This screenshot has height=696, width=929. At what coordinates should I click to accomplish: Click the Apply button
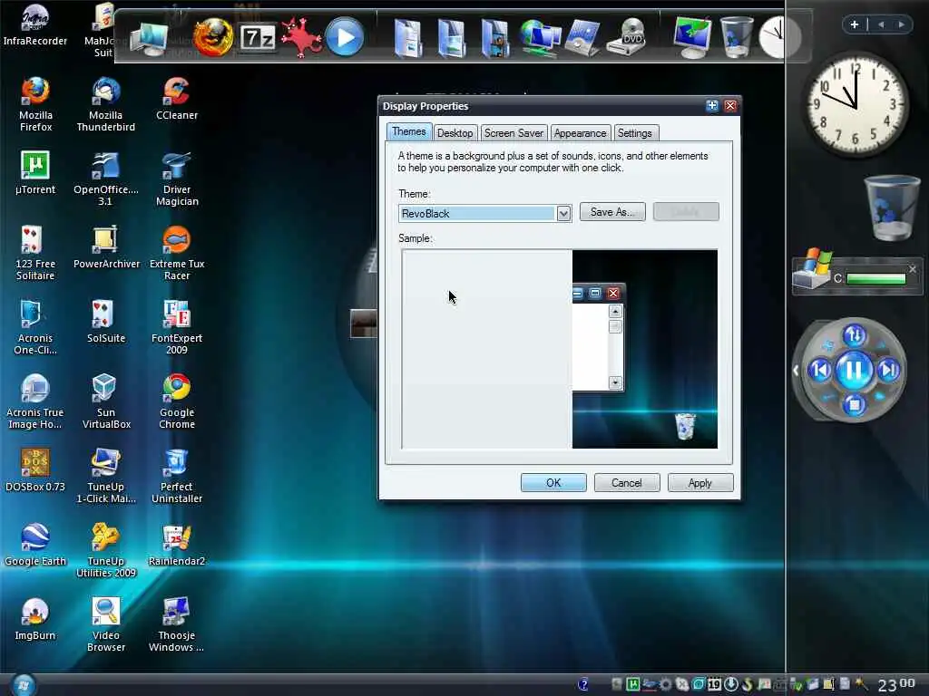pos(700,483)
